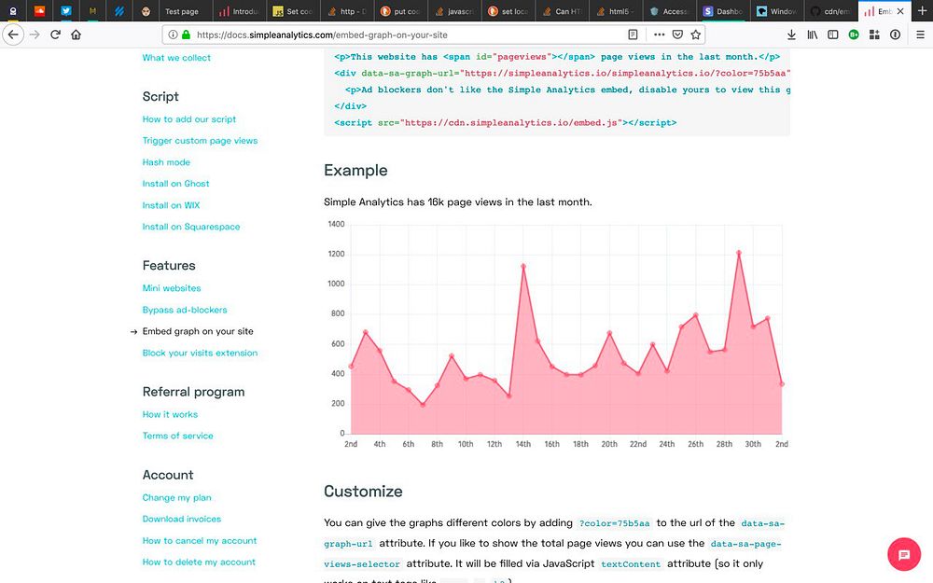This screenshot has width=933, height=583.
Task: Open the page actions three-dot menu
Action: click(659, 35)
